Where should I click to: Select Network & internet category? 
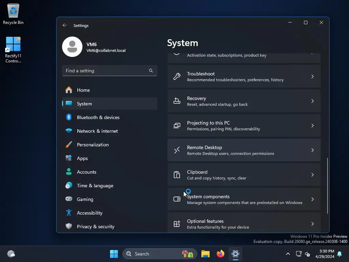pos(109,131)
